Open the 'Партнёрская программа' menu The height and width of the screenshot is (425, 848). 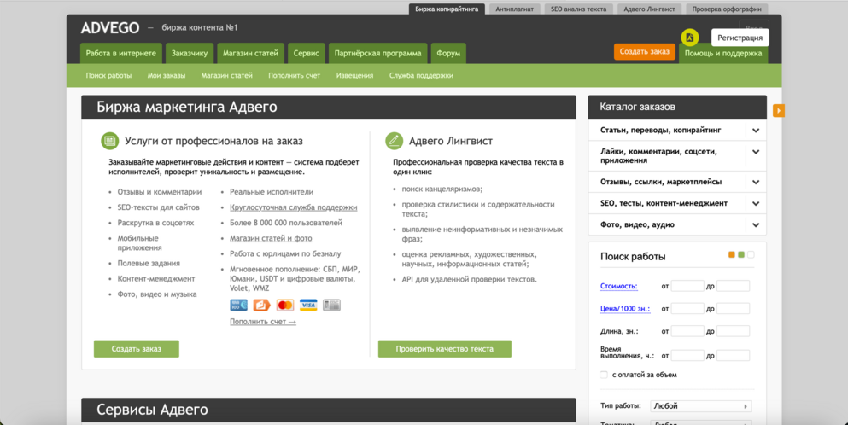[x=377, y=54]
